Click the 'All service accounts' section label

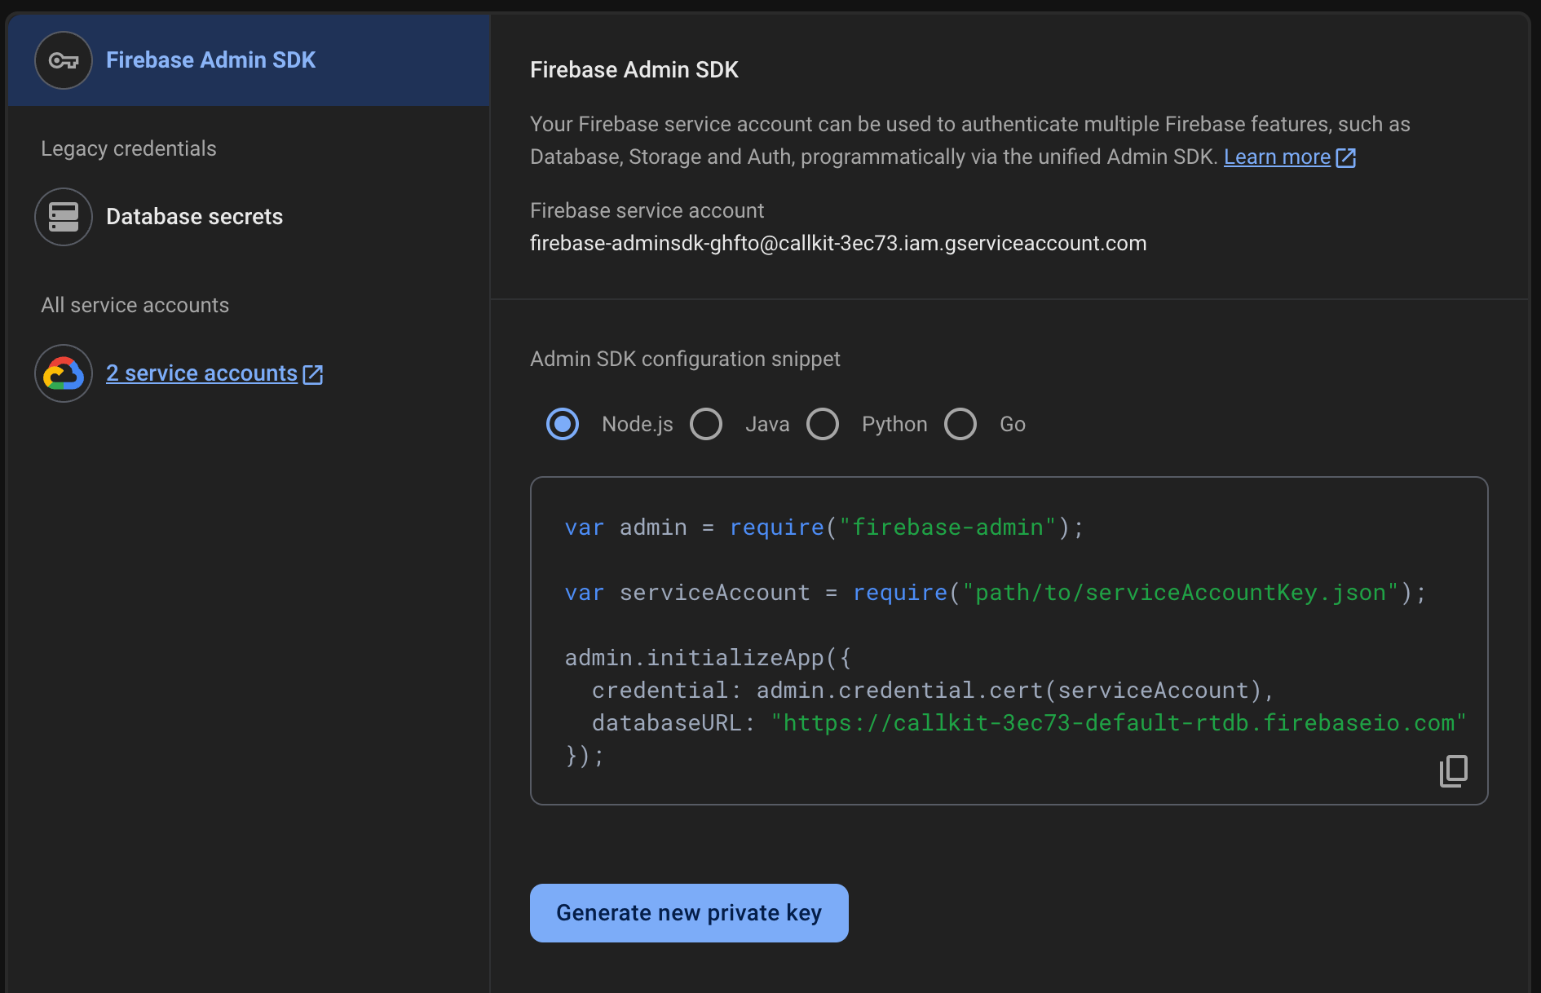pos(135,305)
